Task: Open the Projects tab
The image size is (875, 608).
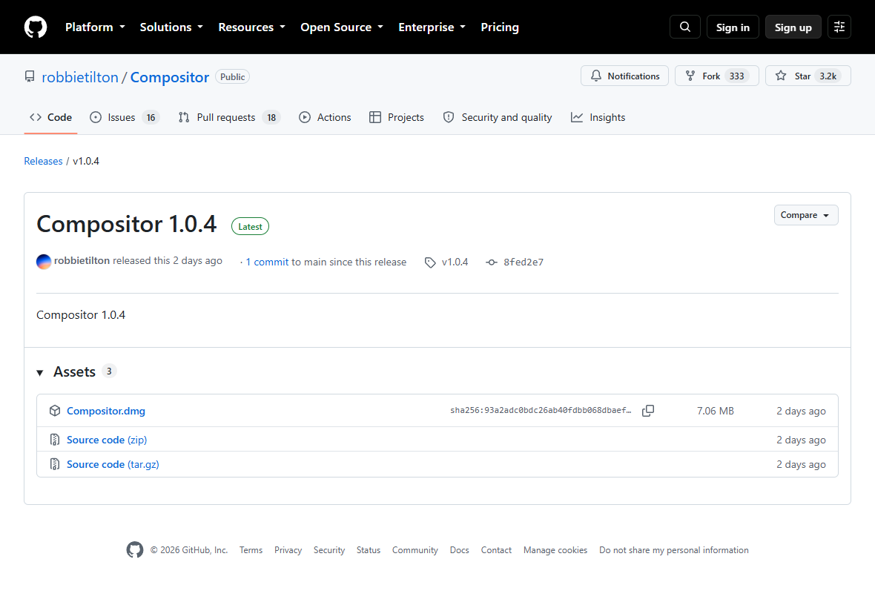Action: point(397,117)
